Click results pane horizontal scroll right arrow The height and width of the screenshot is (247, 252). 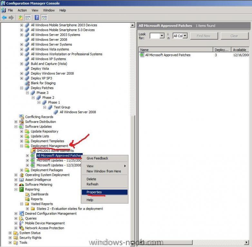(247, 242)
